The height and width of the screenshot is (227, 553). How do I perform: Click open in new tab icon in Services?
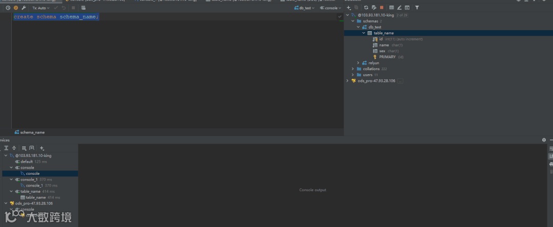[32, 148]
